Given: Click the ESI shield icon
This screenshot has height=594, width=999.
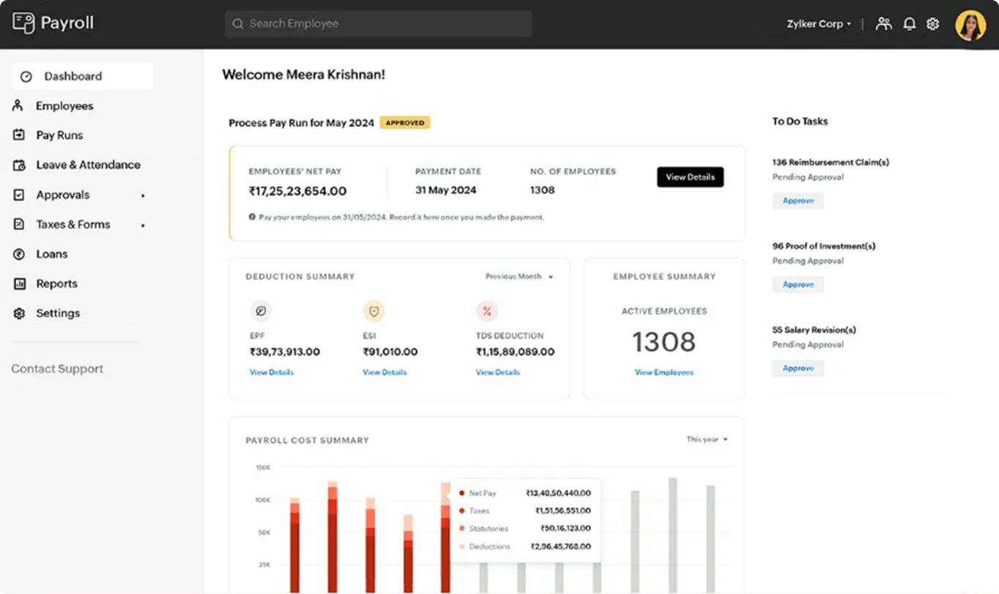Looking at the screenshot, I should (x=374, y=311).
